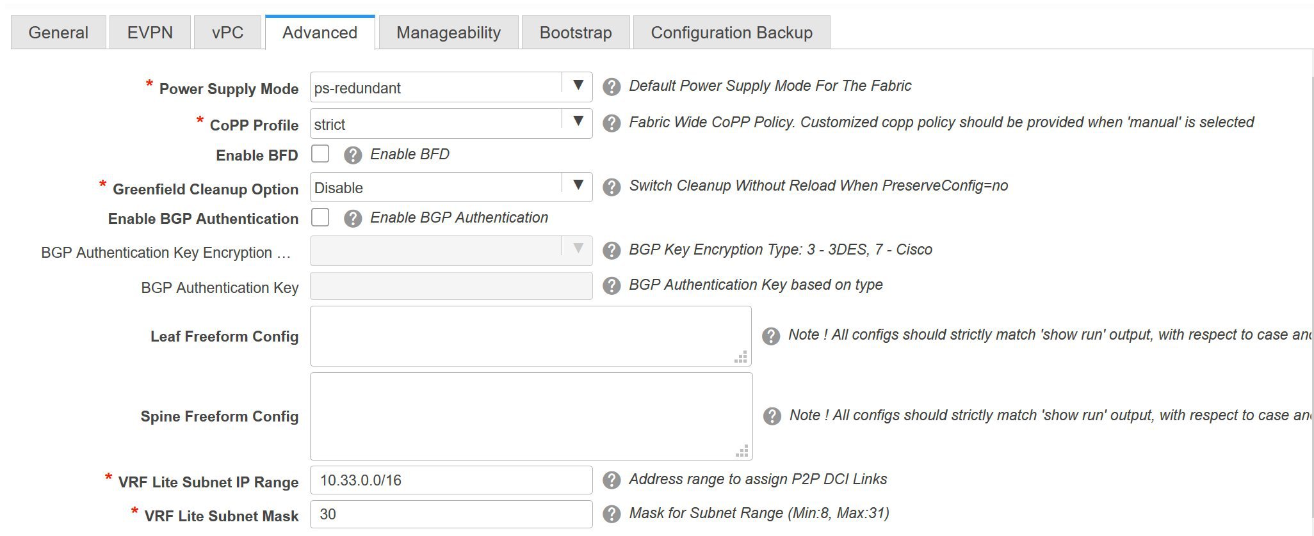Open the Manageability tab
This screenshot has width=1314, height=536.
(448, 33)
